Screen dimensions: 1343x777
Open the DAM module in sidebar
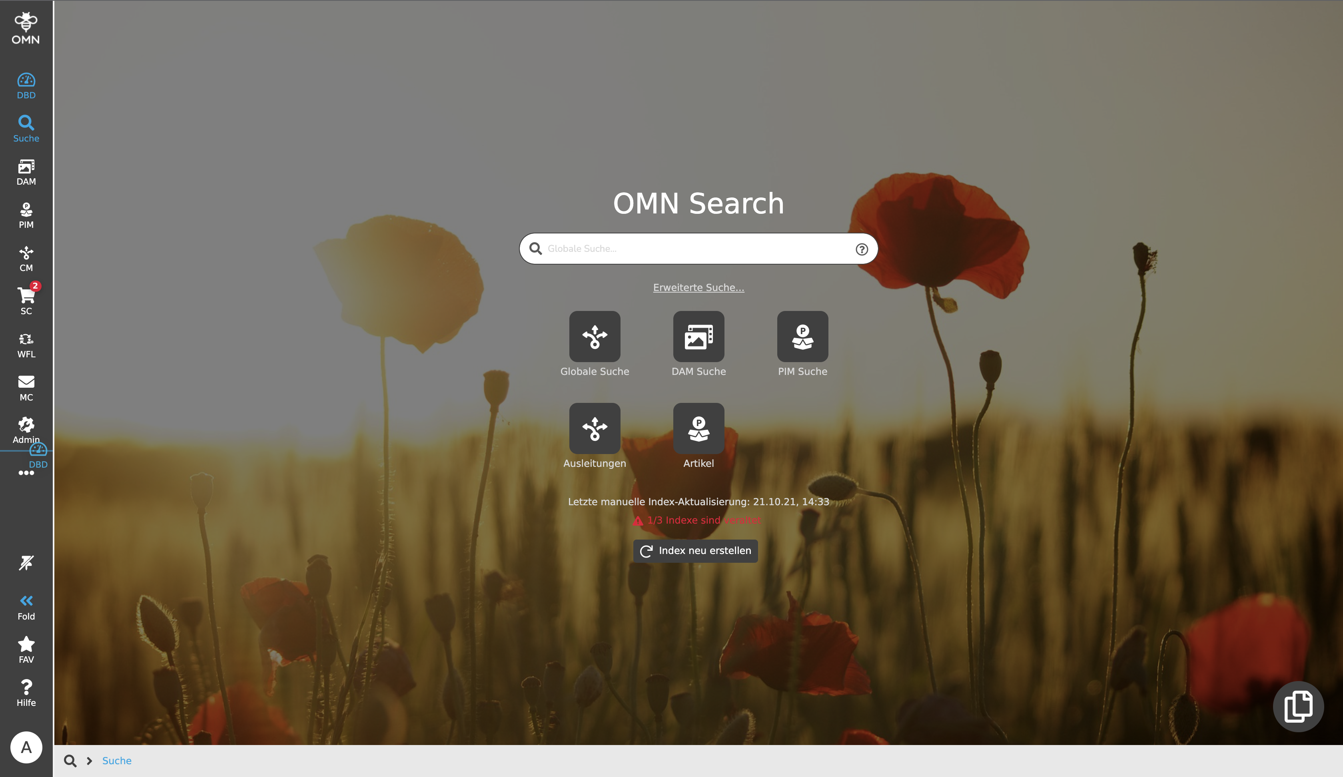[x=26, y=172]
